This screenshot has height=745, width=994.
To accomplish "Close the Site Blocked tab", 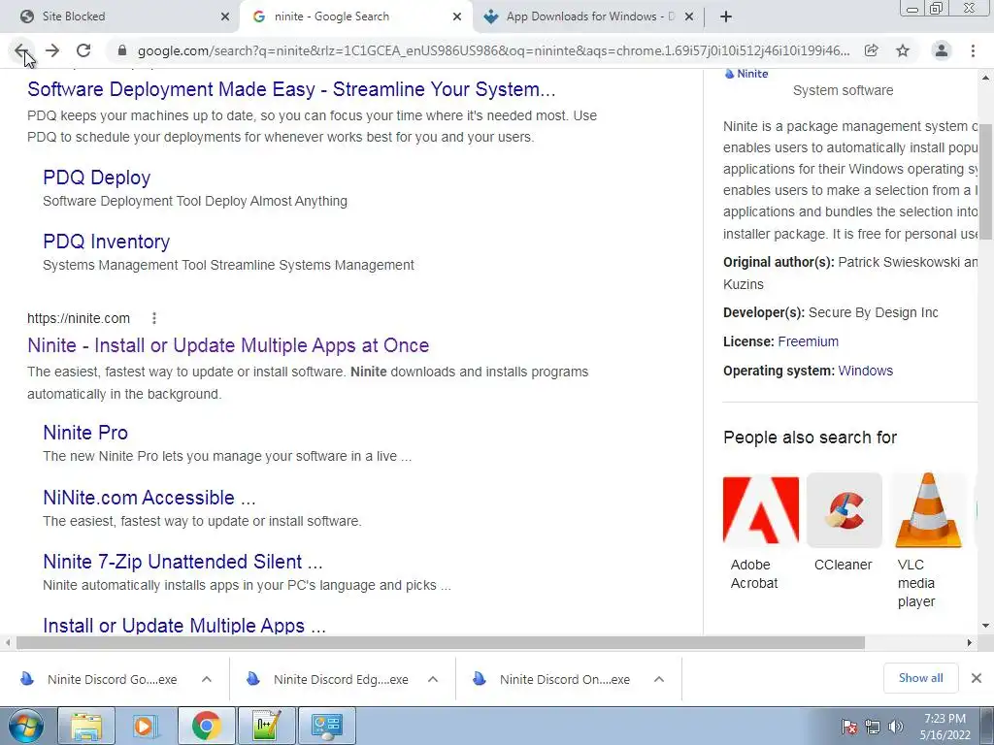I will tap(225, 17).
